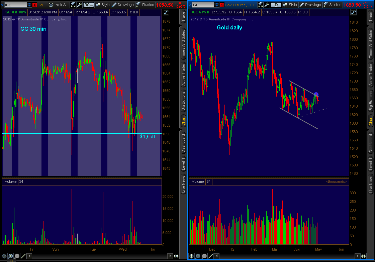Toggle the right chart scale mode icon
Viewport: 375px width, 262px height.
click(x=353, y=12)
